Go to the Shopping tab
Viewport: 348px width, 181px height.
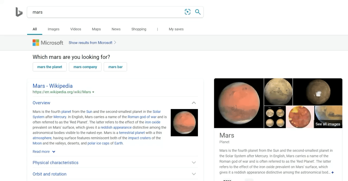[139, 29]
